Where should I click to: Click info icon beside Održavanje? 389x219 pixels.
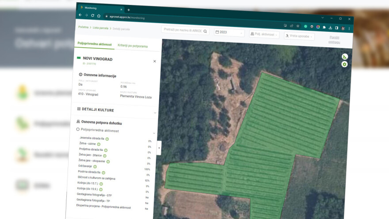click(x=95, y=167)
